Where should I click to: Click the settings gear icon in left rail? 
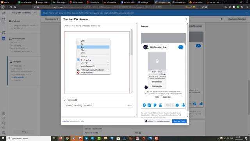(x=4, y=114)
